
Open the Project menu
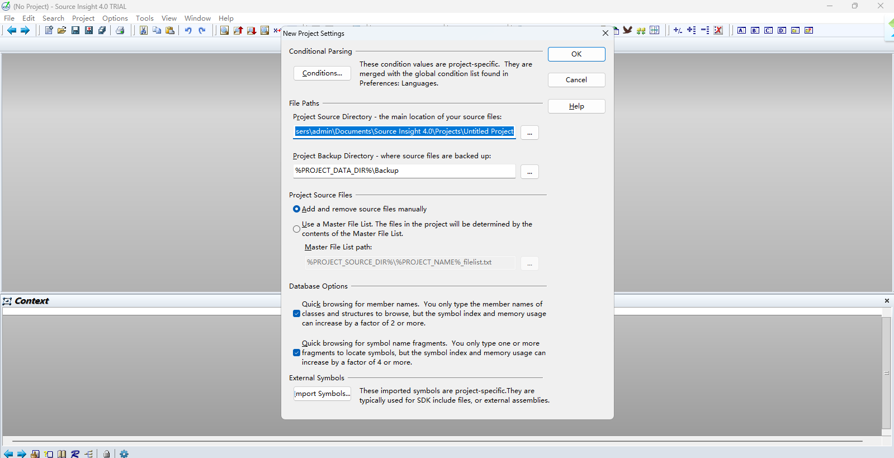click(83, 18)
